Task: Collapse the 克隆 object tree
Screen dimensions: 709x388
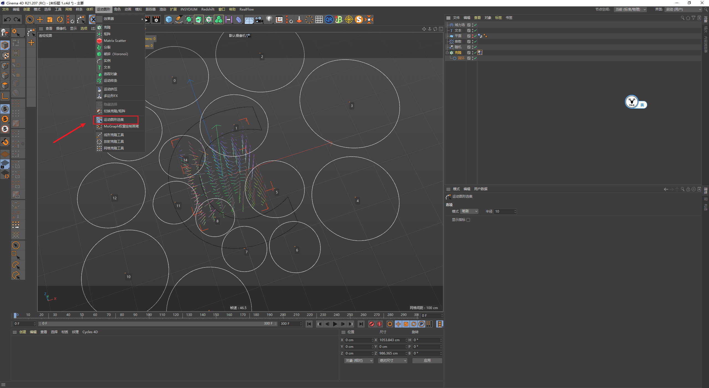Action: (447, 53)
